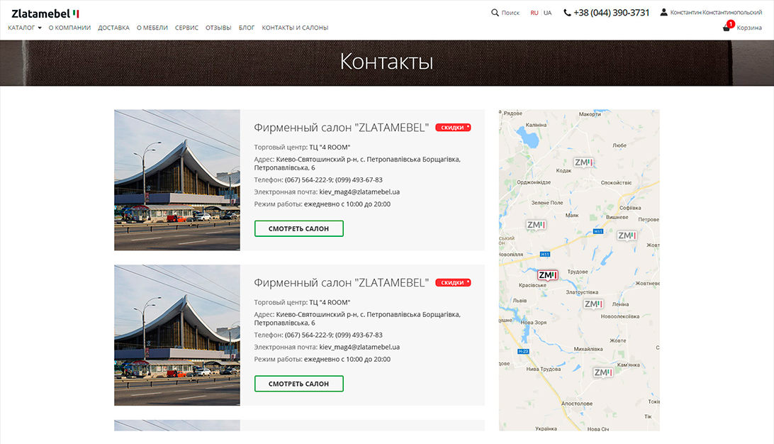This screenshot has height=444, width=774.
Task: Switch language to UA
Action: pos(547,13)
